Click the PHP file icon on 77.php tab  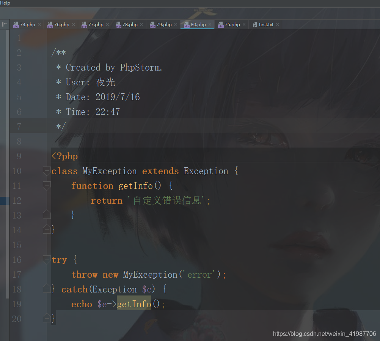pyautogui.click(x=84, y=25)
